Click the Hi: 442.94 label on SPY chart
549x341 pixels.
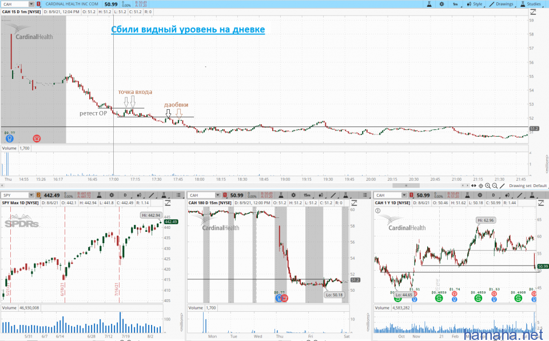coord(151,215)
